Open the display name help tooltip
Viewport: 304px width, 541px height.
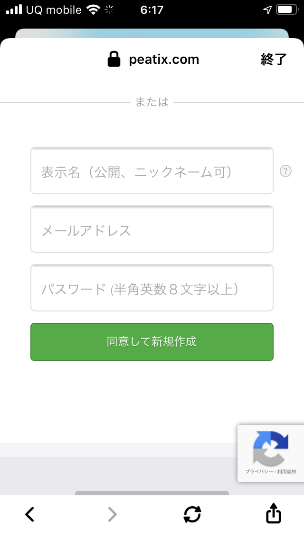pos(285,171)
